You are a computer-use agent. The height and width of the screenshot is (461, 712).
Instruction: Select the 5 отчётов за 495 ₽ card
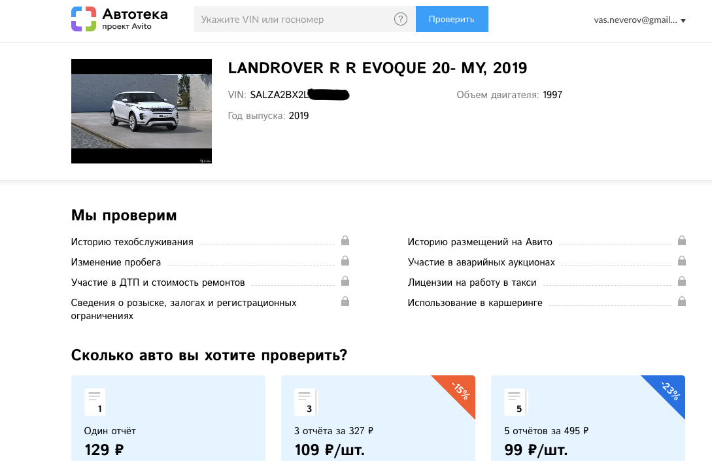pos(588,418)
